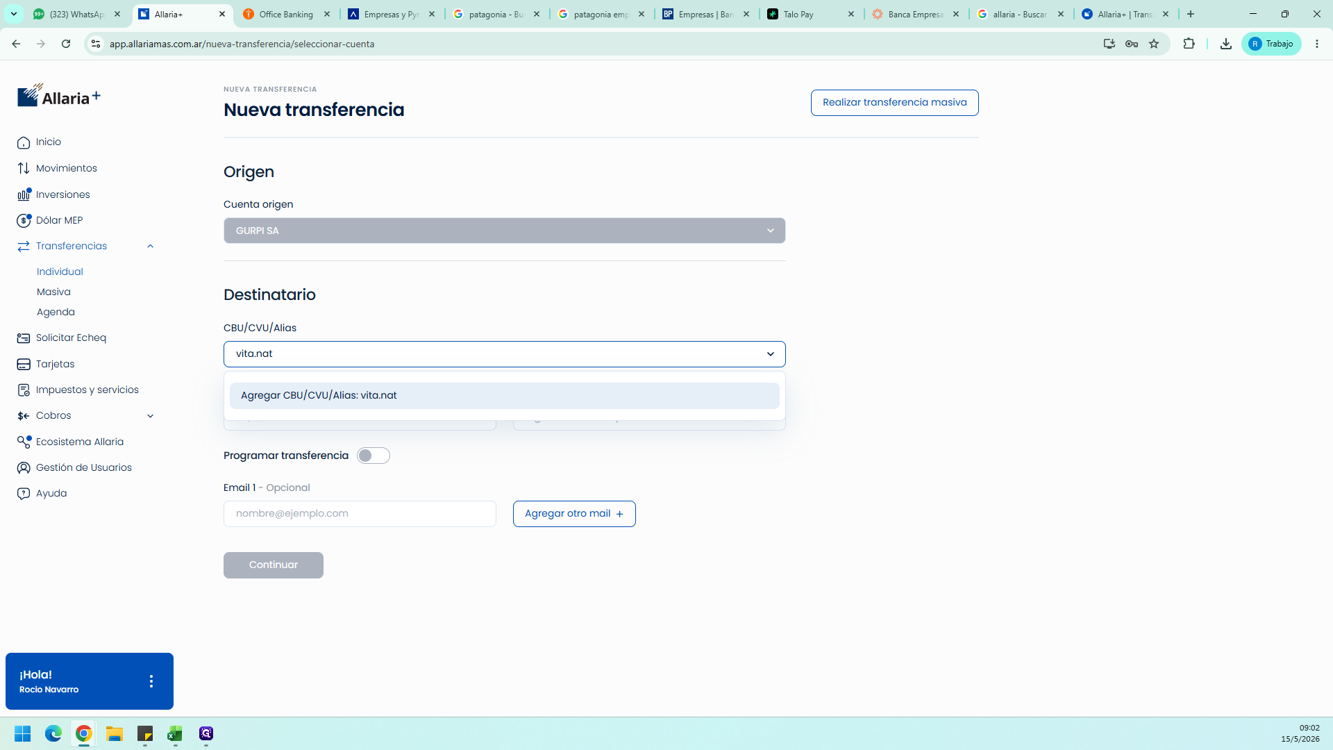Expand the Cobros submenu chevron
Viewport: 1333px width, 750px height.
point(151,416)
